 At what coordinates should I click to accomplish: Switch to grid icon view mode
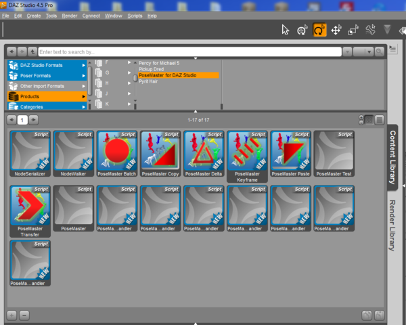(369, 120)
